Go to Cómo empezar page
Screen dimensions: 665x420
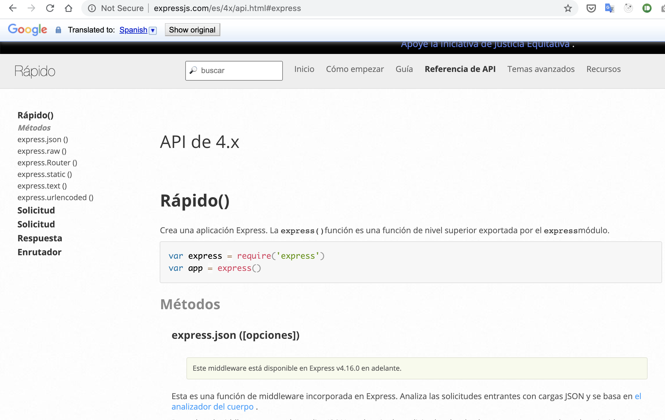pyautogui.click(x=355, y=69)
